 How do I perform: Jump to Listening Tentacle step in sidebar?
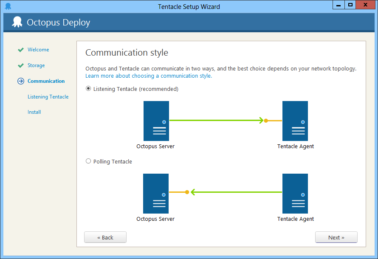pos(48,97)
